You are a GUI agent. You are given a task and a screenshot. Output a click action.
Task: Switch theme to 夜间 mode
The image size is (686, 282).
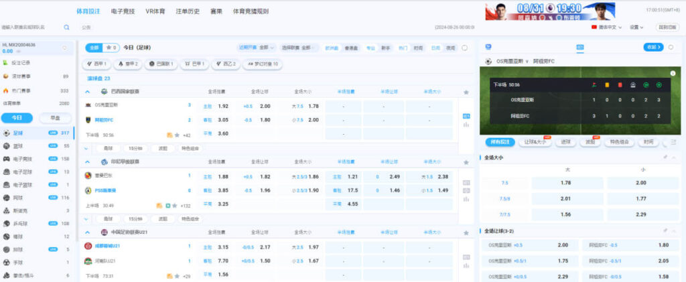(x=451, y=48)
